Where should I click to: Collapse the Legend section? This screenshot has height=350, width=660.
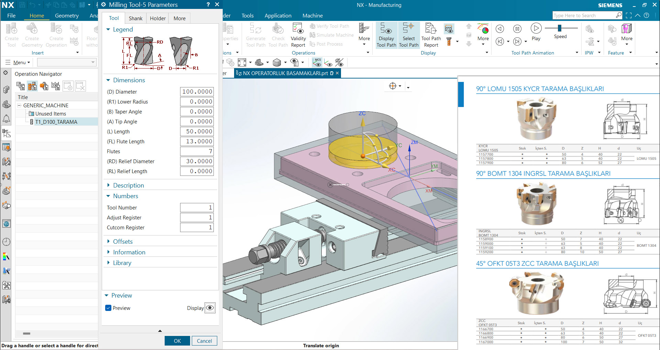(x=108, y=29)
